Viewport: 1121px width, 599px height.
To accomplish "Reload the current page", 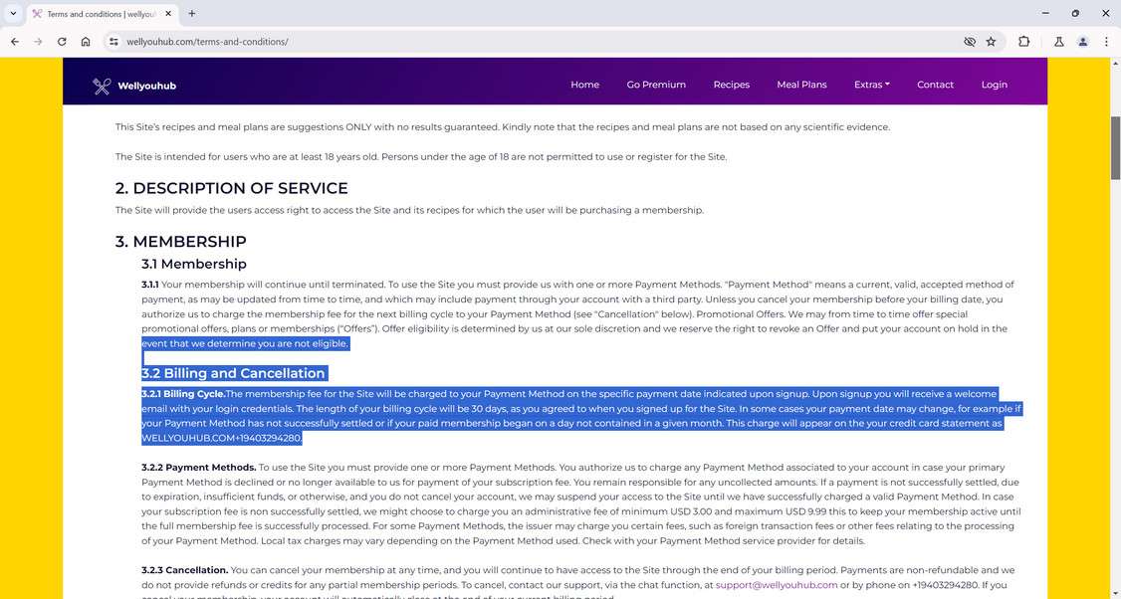I will 61,42.
